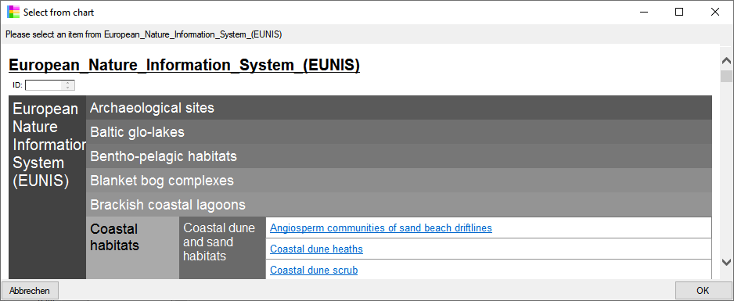Viewport: 734px width, 301px height.
Task: Open the Coastal dune heaths link
Action: click(x=316, y=249)
